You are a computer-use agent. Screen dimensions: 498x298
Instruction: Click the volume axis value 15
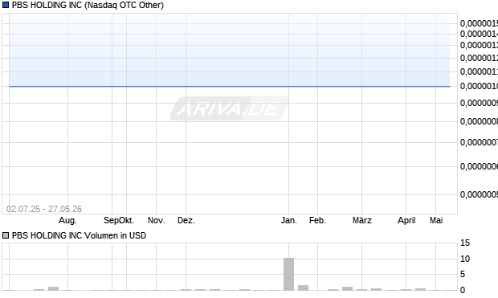[464, 243]
